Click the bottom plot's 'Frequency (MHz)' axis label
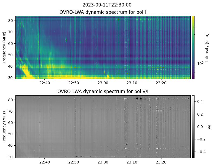The width and height of the screenshot is (214, 167). 4,126
